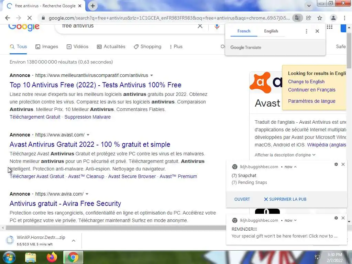Click the share page icon
352x264 pixels.
coord(309,18)
